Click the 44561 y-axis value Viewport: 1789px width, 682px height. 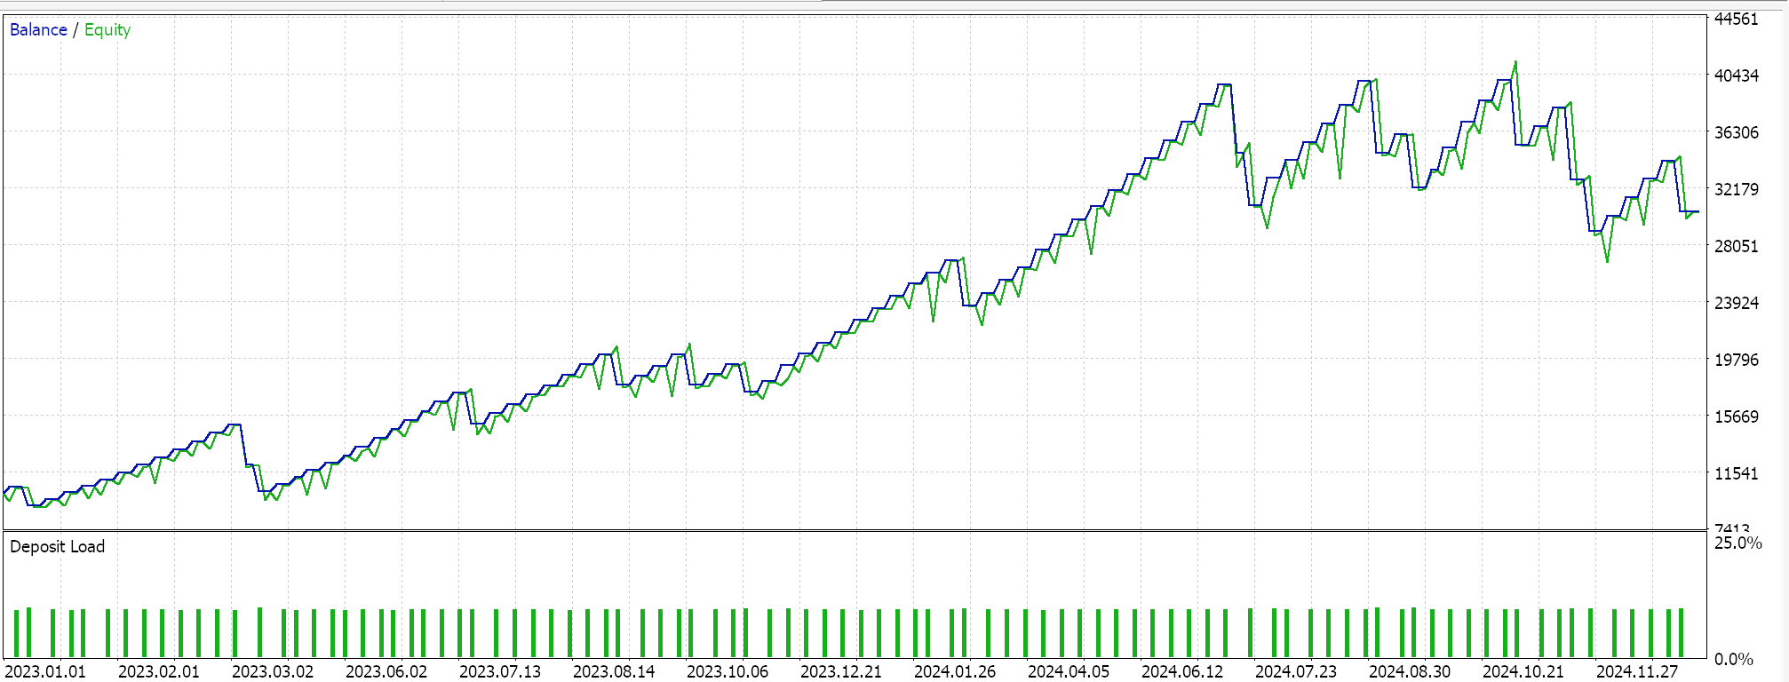pyautogui.click(x=1736, y=19)
